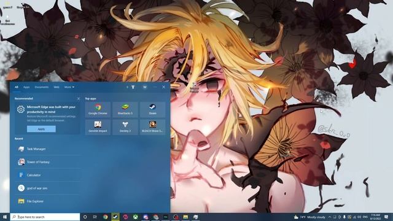Open the taskbar clock and date

375,217
